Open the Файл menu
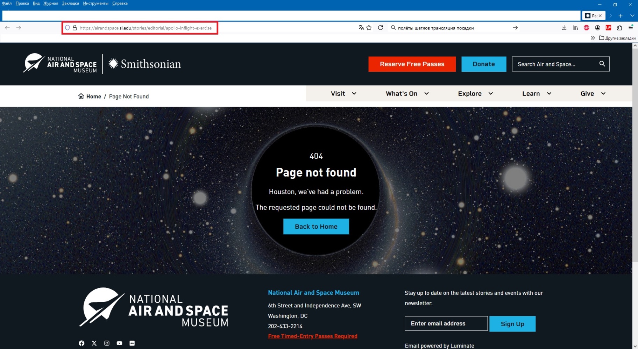638x349 pixels. point(7,3)
